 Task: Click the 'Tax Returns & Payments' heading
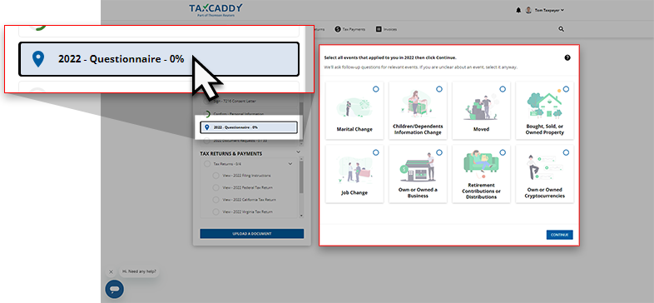point(231,154)
